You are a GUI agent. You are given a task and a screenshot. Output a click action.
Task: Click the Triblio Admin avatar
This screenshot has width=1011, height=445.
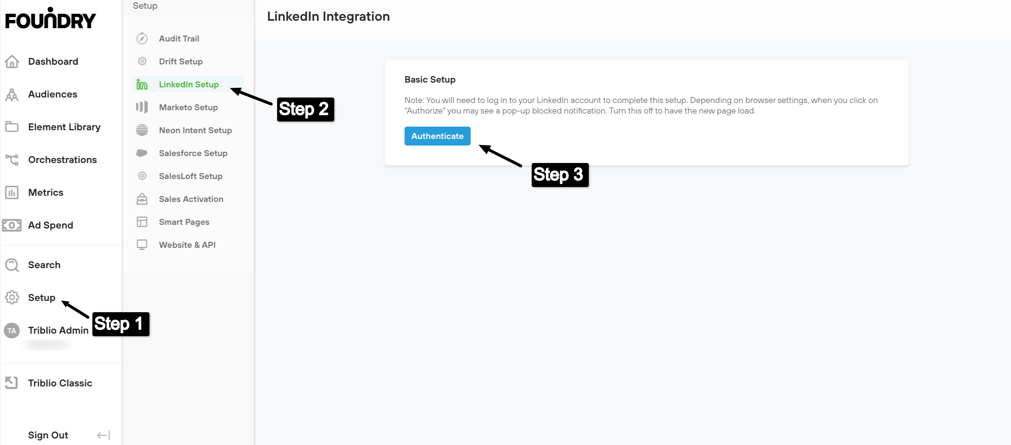coord(12,330)
